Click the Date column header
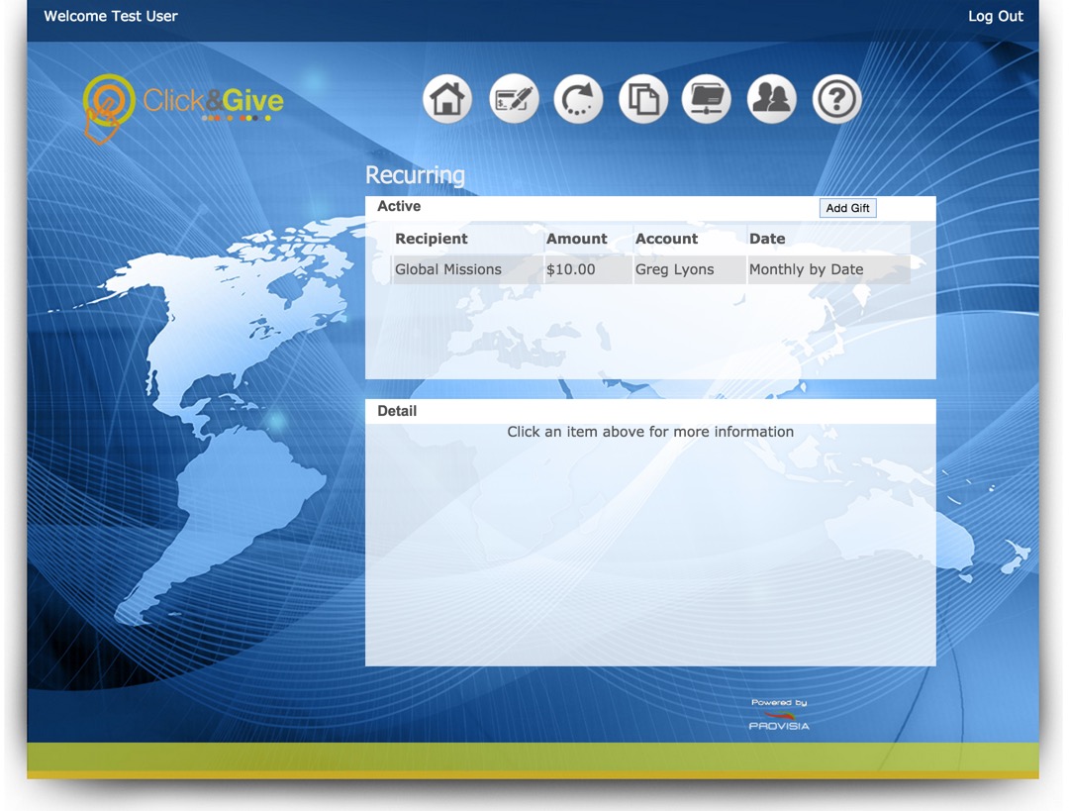The width and height of the screenshot is (1069, 811). tap(767, 239)
